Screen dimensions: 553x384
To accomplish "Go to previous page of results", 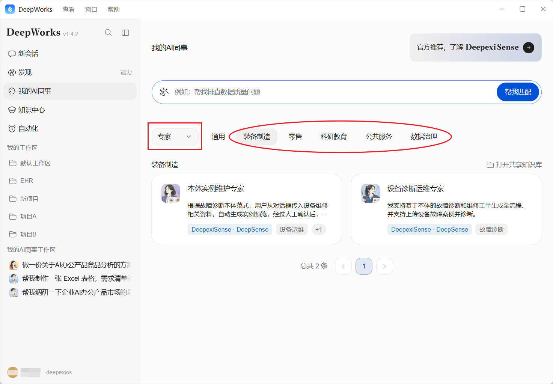I will pos(343,267).
